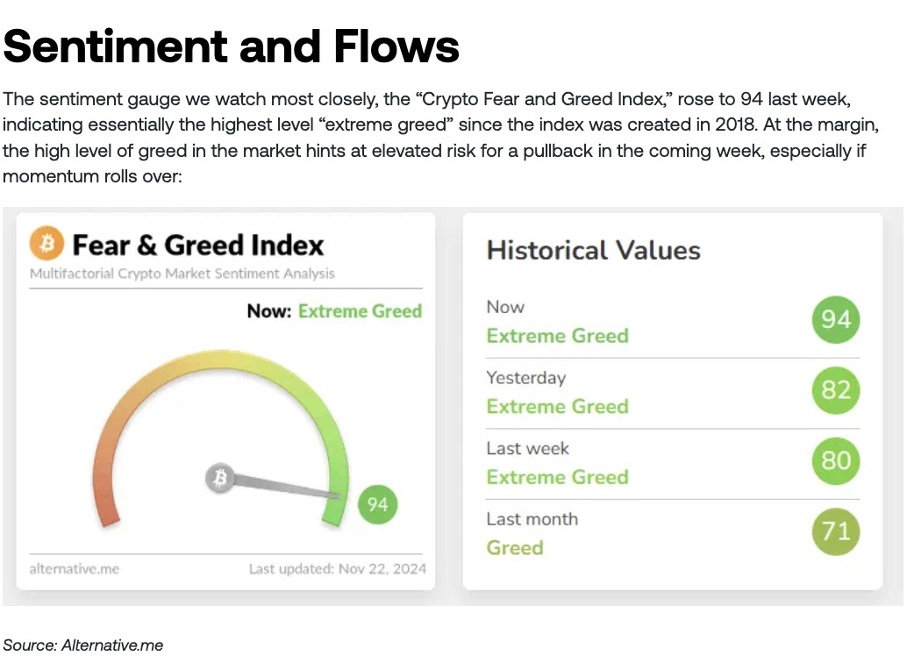
Task: Click the Last week row label
Action: point(528,448)
